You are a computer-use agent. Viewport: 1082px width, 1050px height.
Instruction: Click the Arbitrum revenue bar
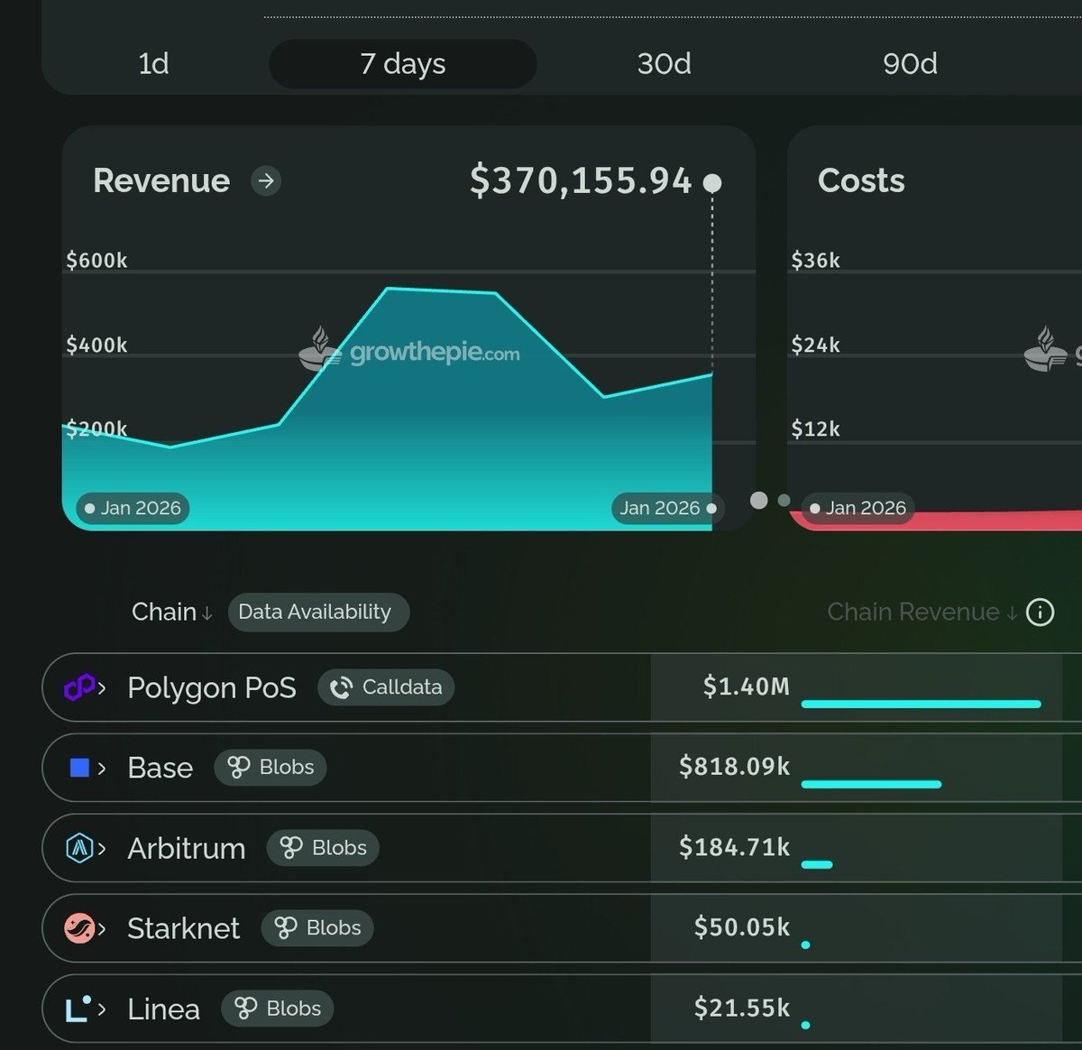coord(817,864)
